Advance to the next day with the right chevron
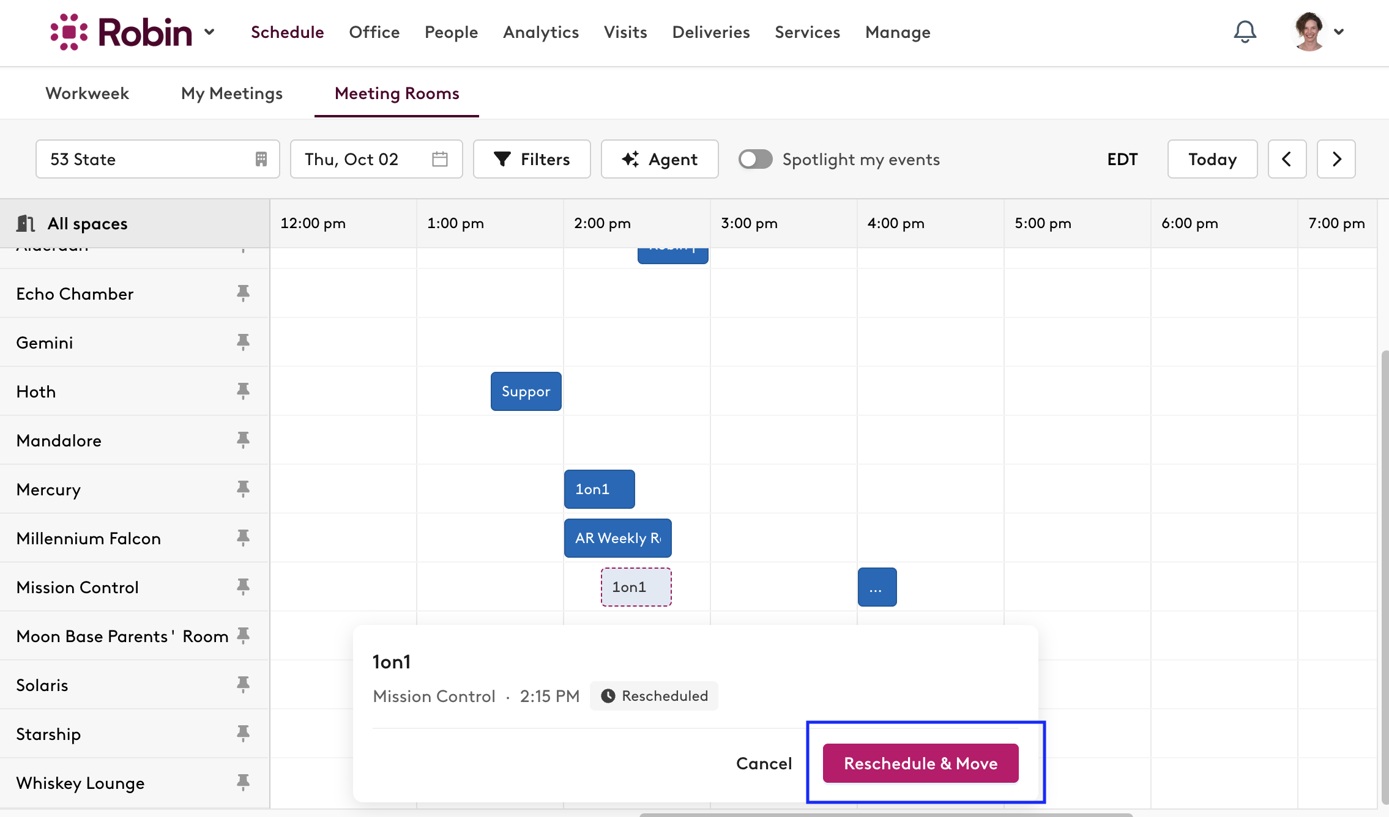Viewport: 1389px width, 817px height. [x=1336, y=159]
